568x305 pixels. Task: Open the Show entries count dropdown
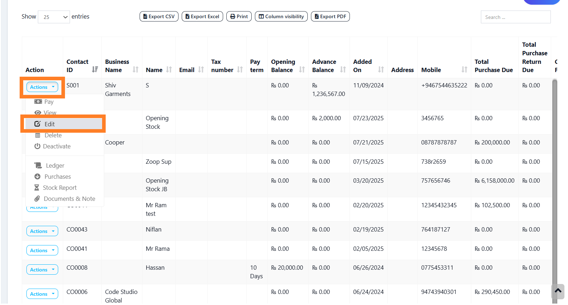54,17
